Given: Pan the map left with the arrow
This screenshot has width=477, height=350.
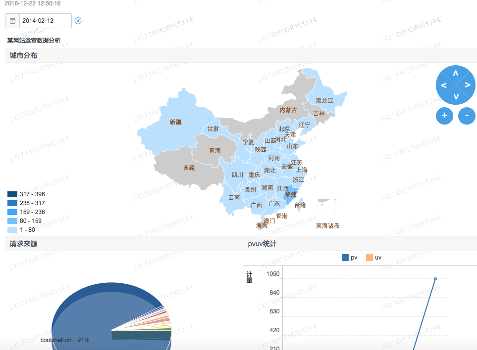Looking at the screenshot, I should [x=444, y=86].
